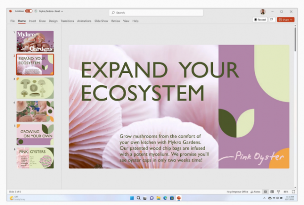Open the Help tab
Image resolution: width=304 pixels, height=205 pixels.
[135, 21]
